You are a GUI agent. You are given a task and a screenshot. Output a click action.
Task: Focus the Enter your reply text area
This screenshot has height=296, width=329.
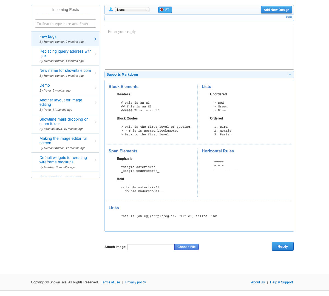pyautogui.click(x=199, y=48)
